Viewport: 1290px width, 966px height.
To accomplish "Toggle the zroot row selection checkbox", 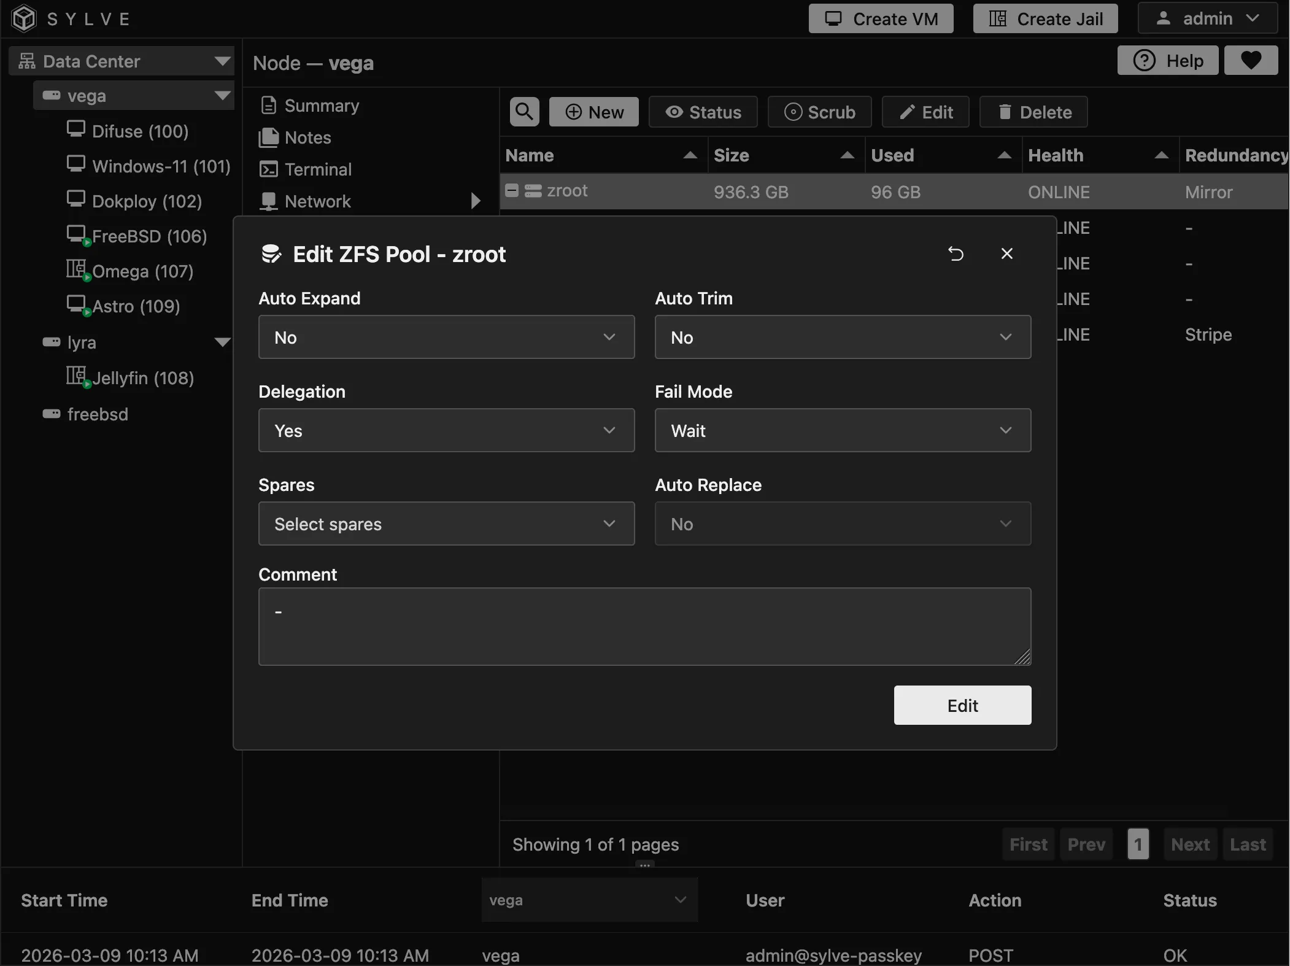I will [x=511, y=191].
